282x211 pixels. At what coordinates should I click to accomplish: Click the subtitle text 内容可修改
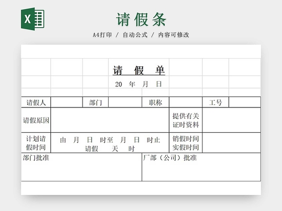click(174, 35)
